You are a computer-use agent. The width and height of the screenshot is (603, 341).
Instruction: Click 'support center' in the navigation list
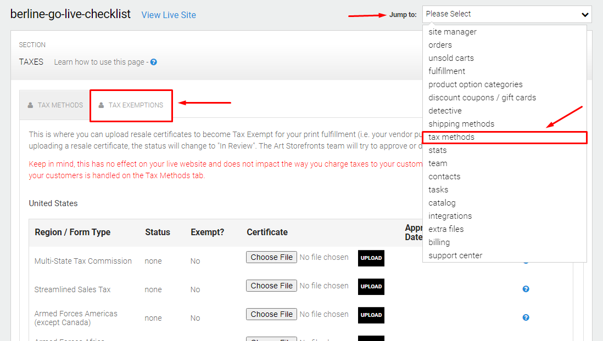[456, 255]
